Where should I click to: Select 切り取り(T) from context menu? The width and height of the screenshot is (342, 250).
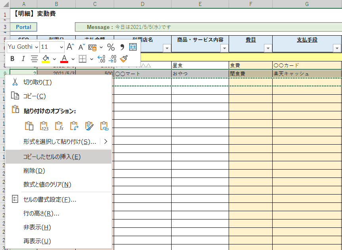59,82
